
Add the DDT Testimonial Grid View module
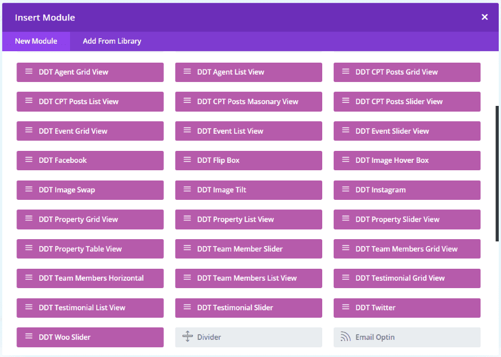(407, 278)
